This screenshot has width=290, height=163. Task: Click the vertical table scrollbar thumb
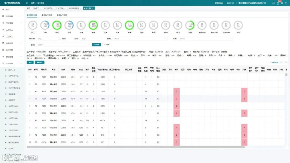(x=286, y=75)
